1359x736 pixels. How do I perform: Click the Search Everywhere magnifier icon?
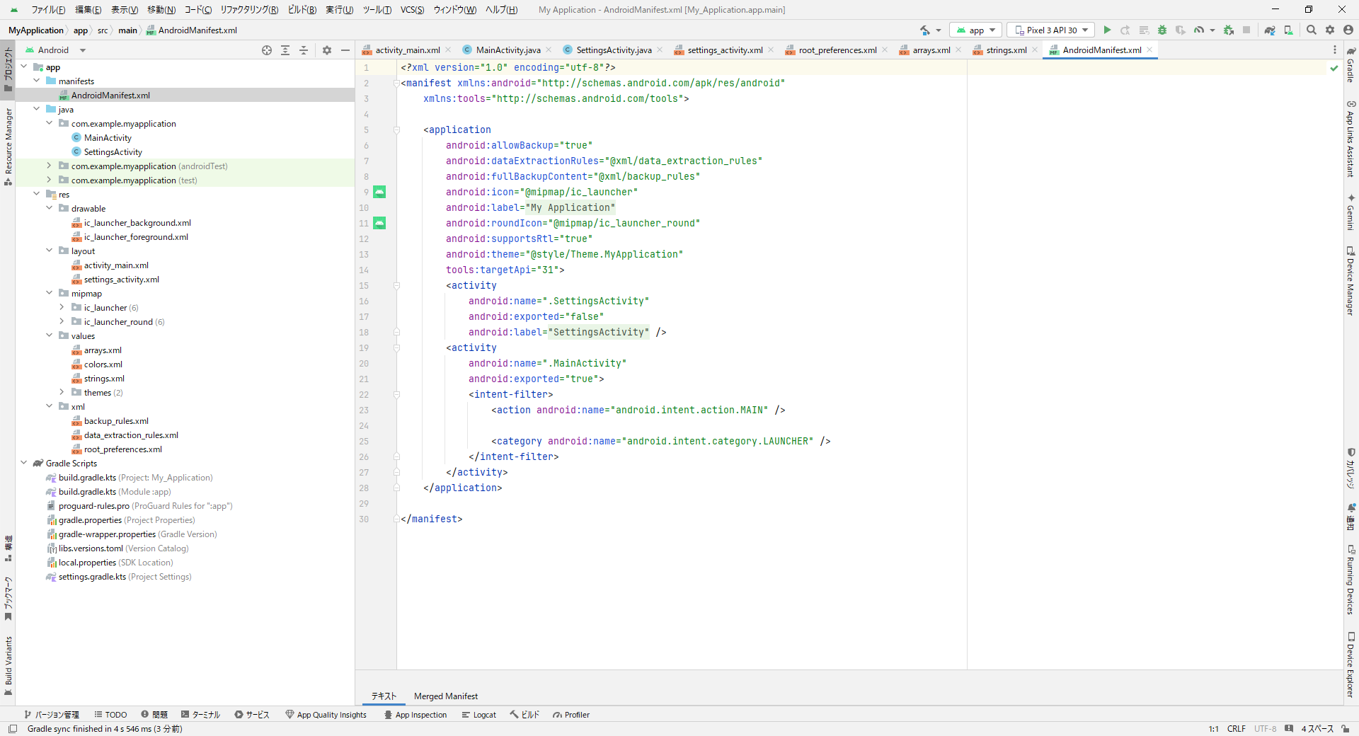(x=1311, y=30)
